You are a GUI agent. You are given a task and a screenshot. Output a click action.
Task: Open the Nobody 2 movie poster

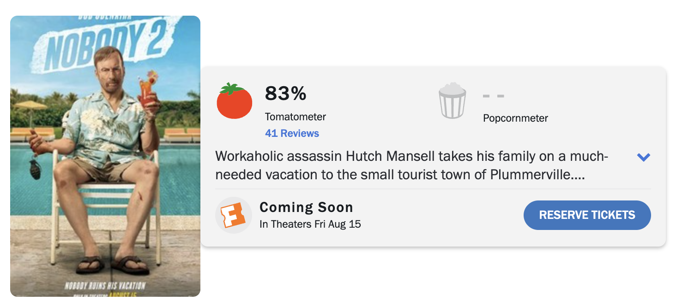pos(105,156)
